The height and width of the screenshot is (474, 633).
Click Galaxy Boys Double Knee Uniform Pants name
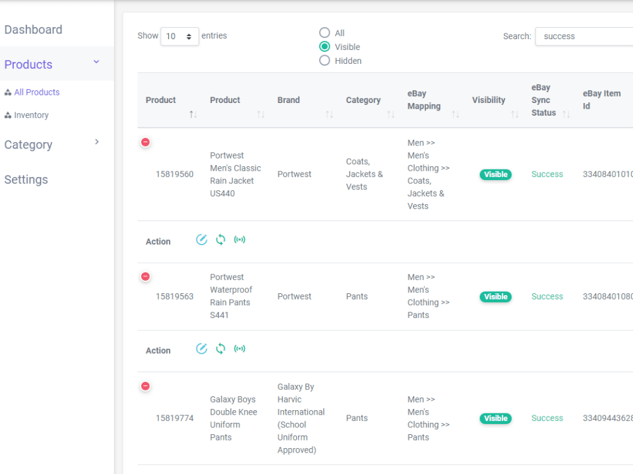tap(234, 418)
